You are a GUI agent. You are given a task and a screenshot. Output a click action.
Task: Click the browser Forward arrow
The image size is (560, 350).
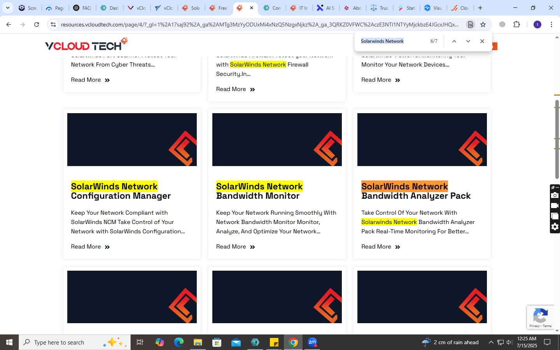[x=23, y=24]
